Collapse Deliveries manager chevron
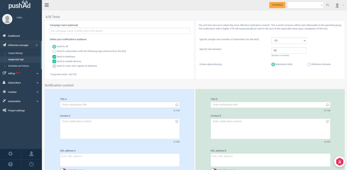The height and width of the screenshot is (170, 347). coord(37,45)
